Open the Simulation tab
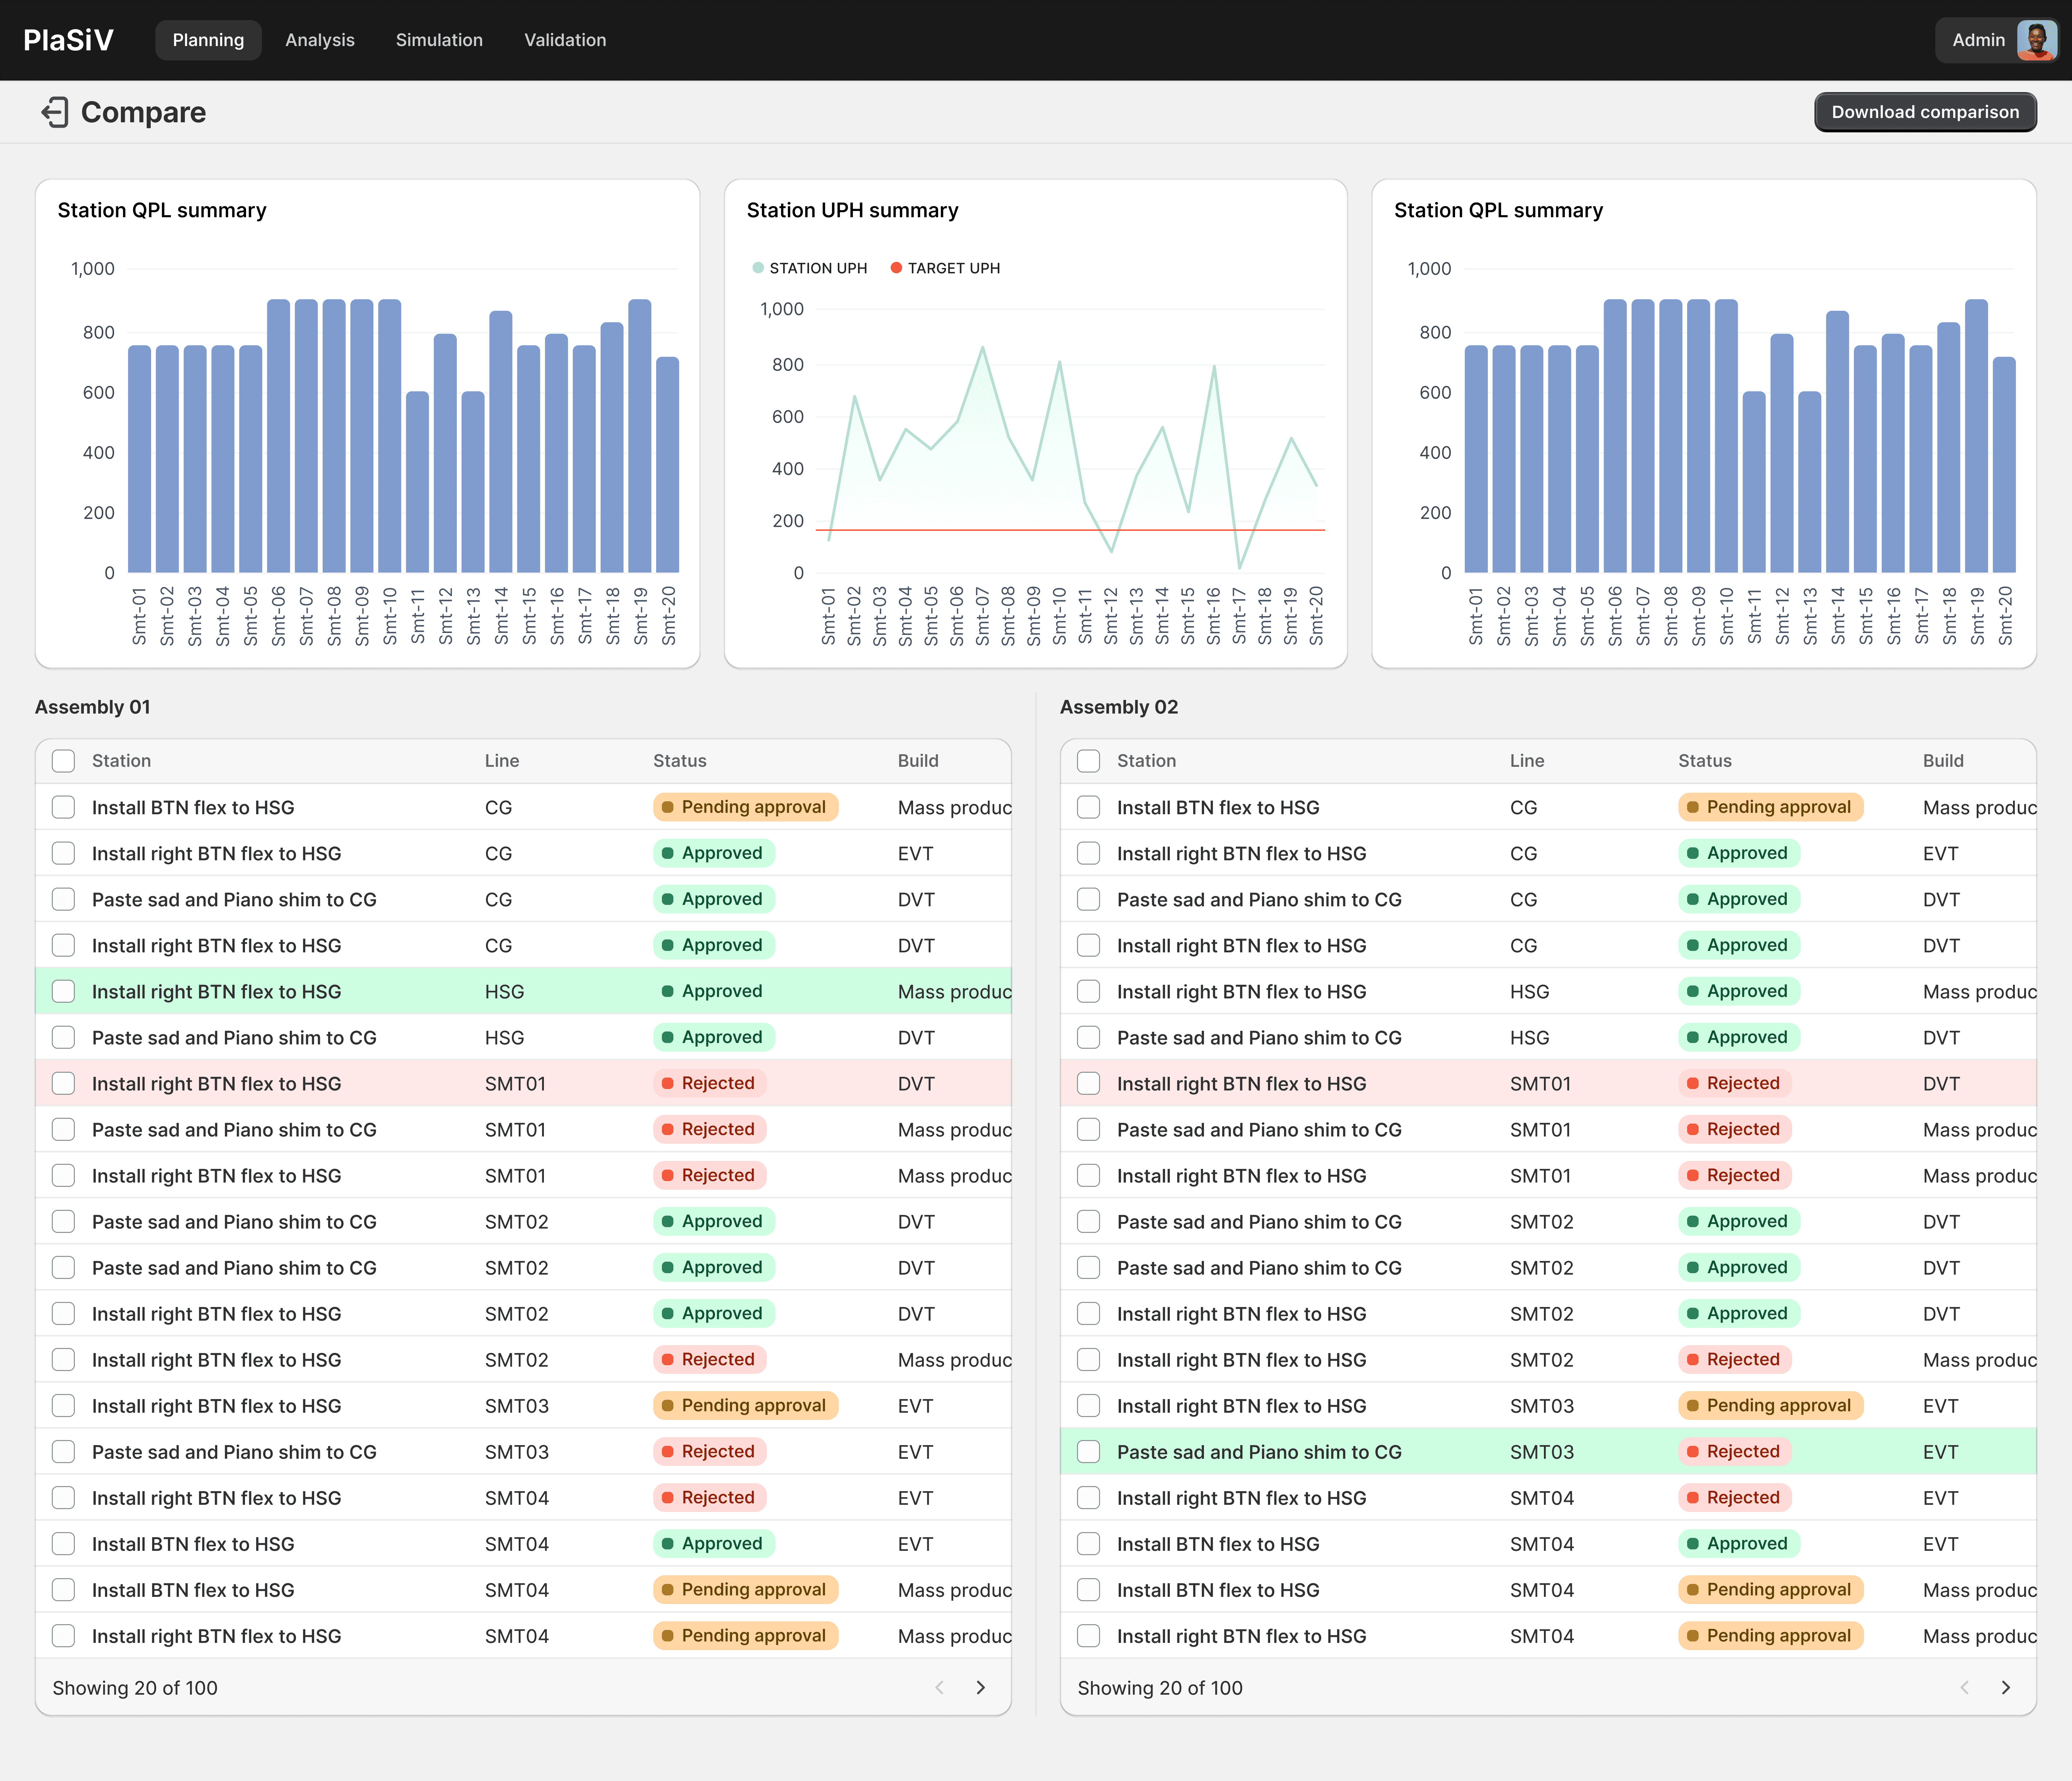 click(439, 40)
